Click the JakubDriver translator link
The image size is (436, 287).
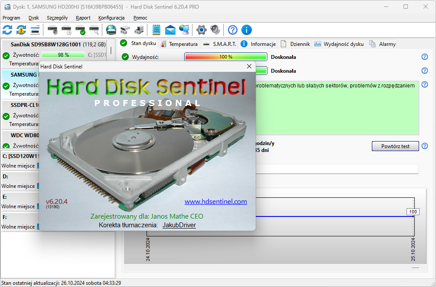pos(179,225)
